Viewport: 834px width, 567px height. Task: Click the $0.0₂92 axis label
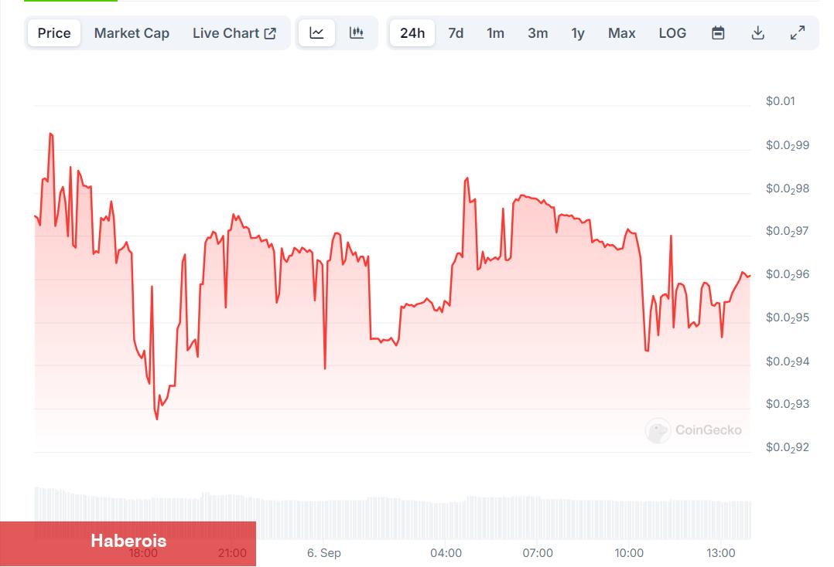tap(788, 447)
